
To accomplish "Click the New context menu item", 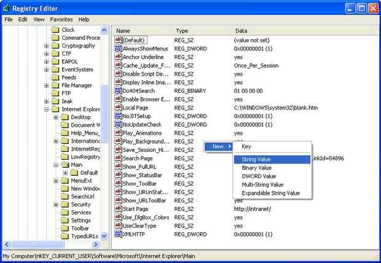I will 218,147.
